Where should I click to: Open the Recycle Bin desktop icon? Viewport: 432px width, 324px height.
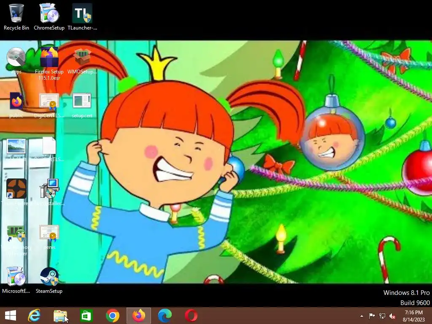(x=16, y=17)
